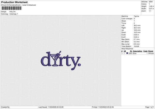This screenshot has height=109, width=155.
Task: Click the 'Description' column header
Action: click(137, 51)
